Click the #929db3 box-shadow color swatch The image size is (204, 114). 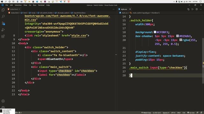(x=178, y=36)
